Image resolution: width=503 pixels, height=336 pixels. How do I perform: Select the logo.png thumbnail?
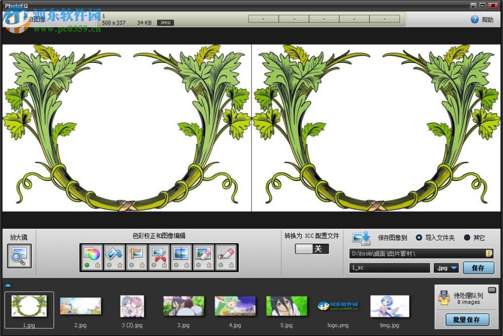coord(338,305)
